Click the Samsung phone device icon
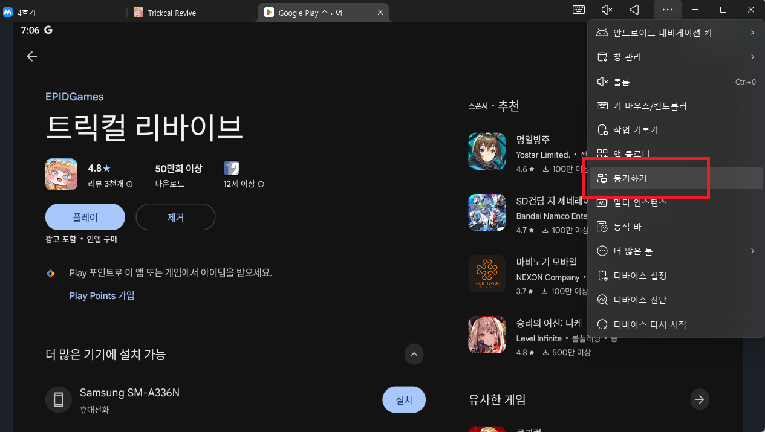 coord(59,399)
